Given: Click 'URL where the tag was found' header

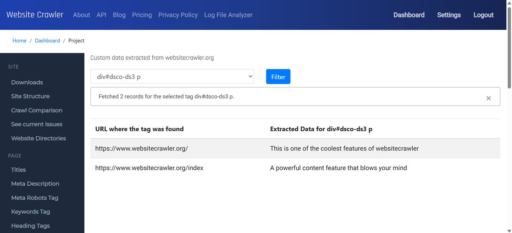Looking at the screenshot, I should pos(140,129).
